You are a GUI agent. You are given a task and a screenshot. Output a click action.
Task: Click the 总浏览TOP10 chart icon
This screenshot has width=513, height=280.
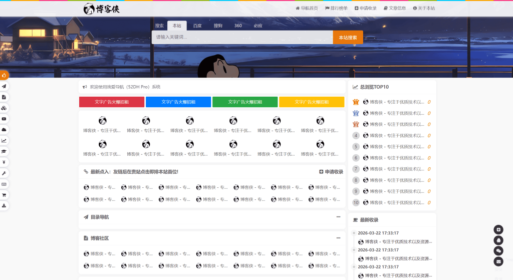coord(355,87)
